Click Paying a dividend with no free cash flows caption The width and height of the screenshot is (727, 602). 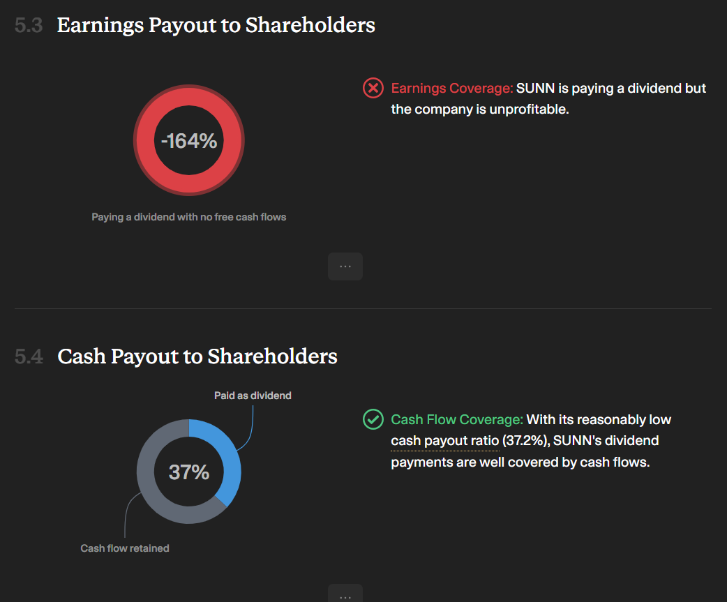pyautogui.click(x=188, y=217)
